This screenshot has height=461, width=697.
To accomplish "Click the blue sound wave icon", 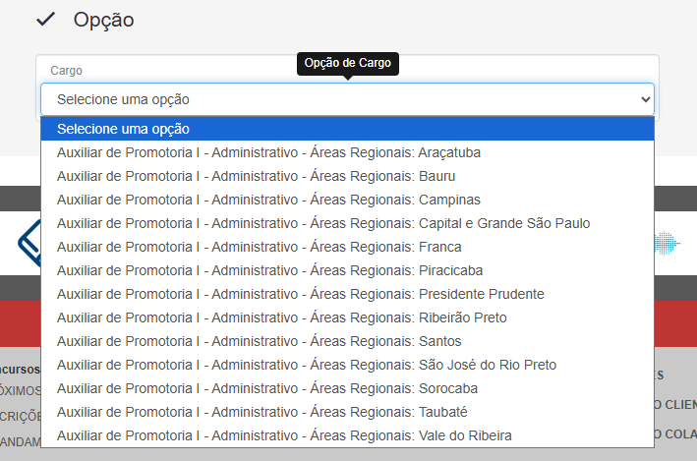I will pos(668,244).
